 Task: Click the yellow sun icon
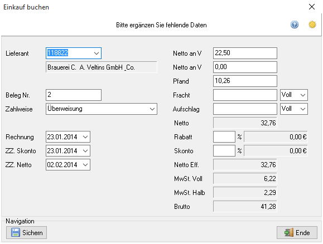(312, 25)
